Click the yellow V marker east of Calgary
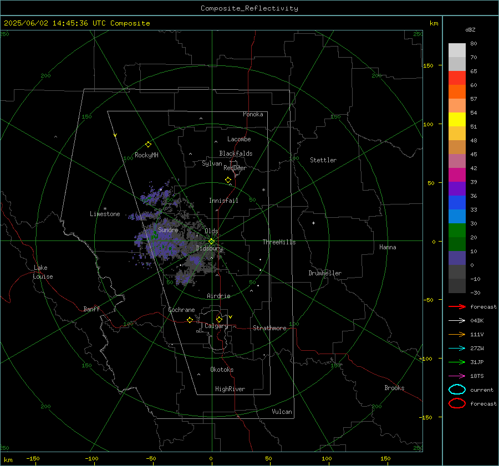This screenshot has height=466, width=499. click(231, 317)
